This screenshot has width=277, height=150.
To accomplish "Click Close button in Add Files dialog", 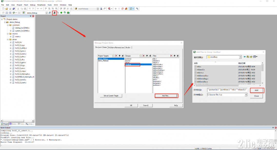I will coord(256,96).
